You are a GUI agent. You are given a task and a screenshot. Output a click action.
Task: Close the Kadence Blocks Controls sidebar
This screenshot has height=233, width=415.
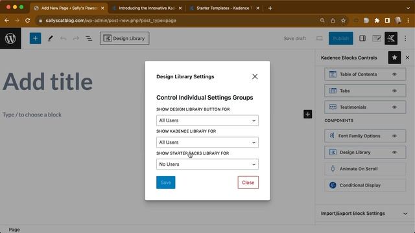[x=407, y=58]
